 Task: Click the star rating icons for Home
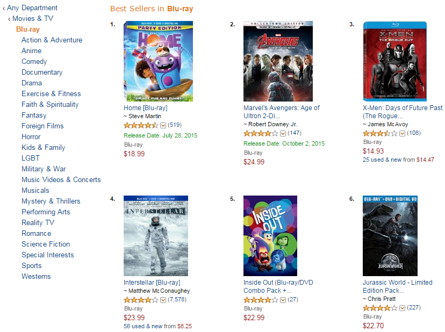(x=141, y=125)
